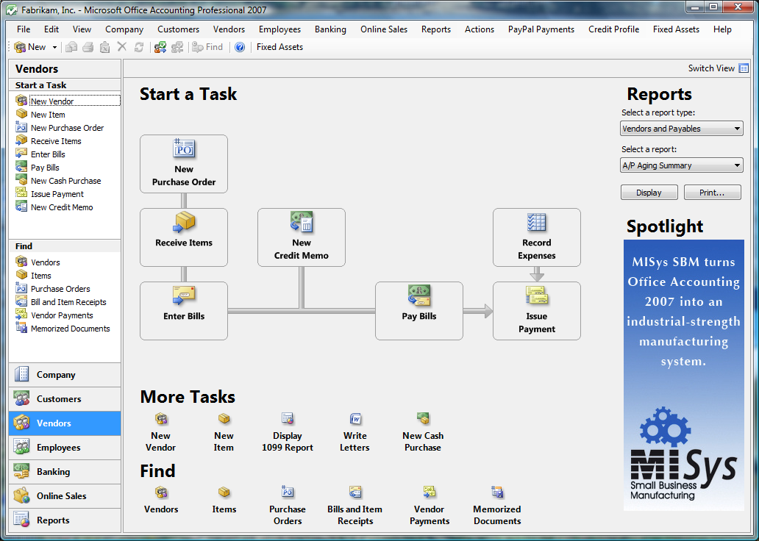Open the Online Sales menu
The height and width of the screenshot is (541, 759).
[384, 29]
